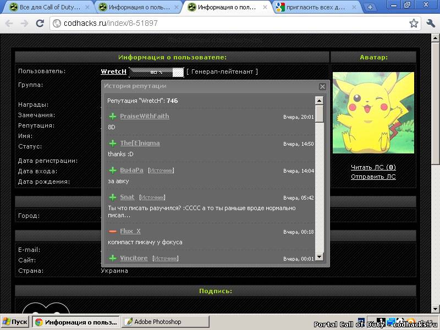The image size is (440, 330).
Task: Click the minus icon beside Flux_X
Action: (x=113, y=231)
